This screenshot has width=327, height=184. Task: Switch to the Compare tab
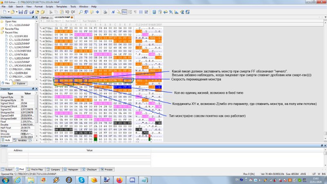click(54, 169)
